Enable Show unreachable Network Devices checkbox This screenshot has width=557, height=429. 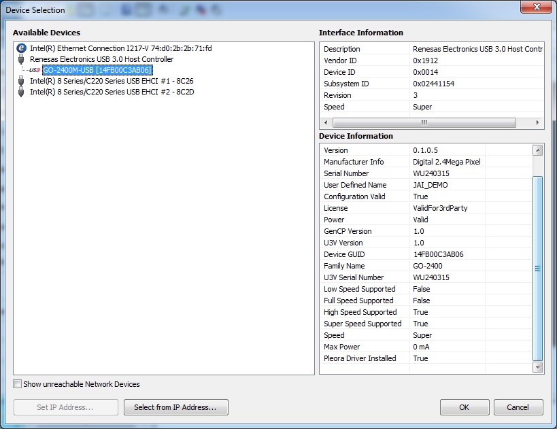[x=17, y=384]
